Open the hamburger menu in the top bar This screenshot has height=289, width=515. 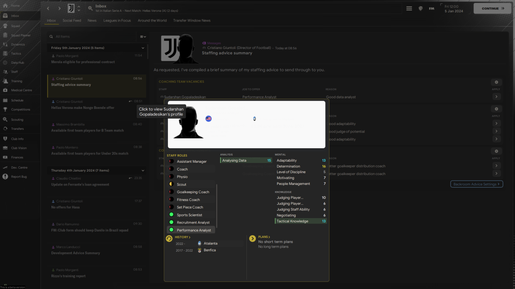pos(409,8)
